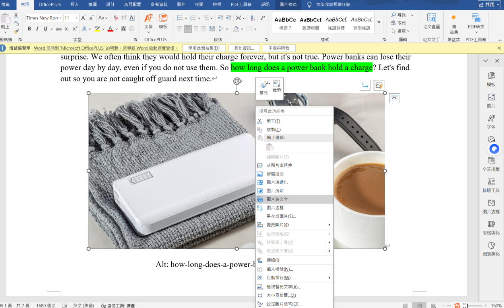Toggle strikethrough formatting
Image resolution: width=504 pixels, height=308 pixels.
58,29
